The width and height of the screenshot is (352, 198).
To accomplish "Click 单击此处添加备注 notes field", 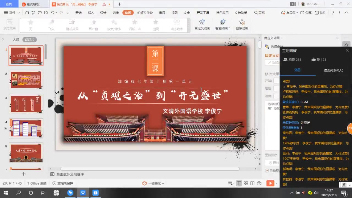I will point(70,174).
